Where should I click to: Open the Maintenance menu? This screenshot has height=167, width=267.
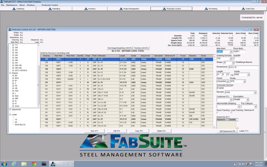[x=11, y=5]
